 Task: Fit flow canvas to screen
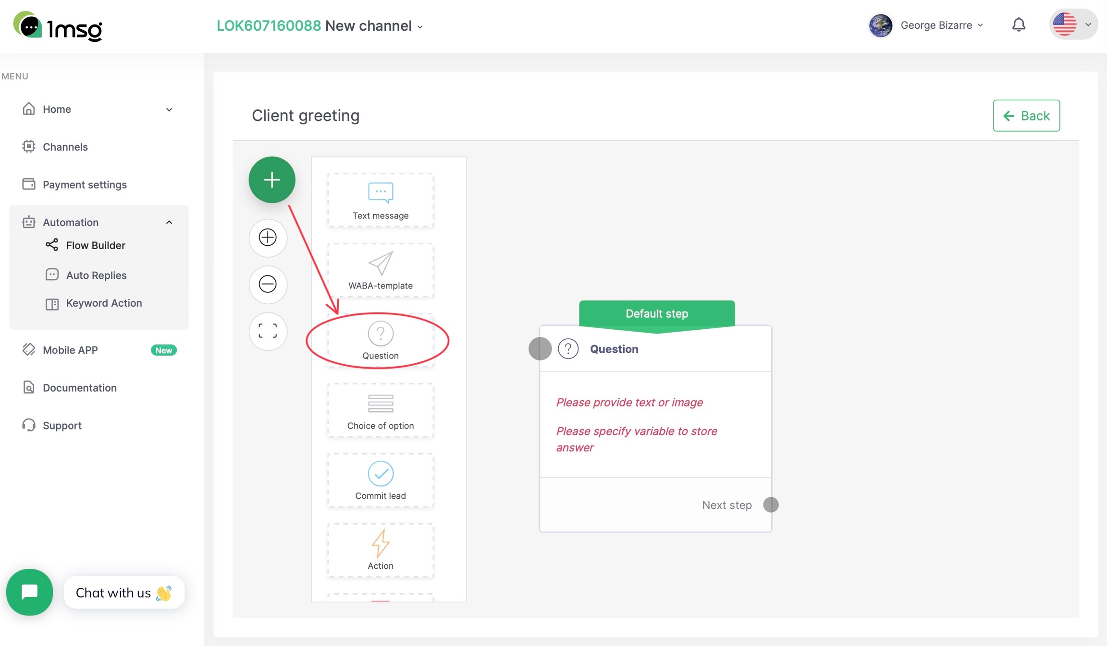coord(268,331)
